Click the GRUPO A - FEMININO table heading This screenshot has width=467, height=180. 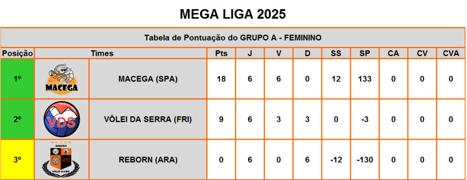[x=233, y=38]
